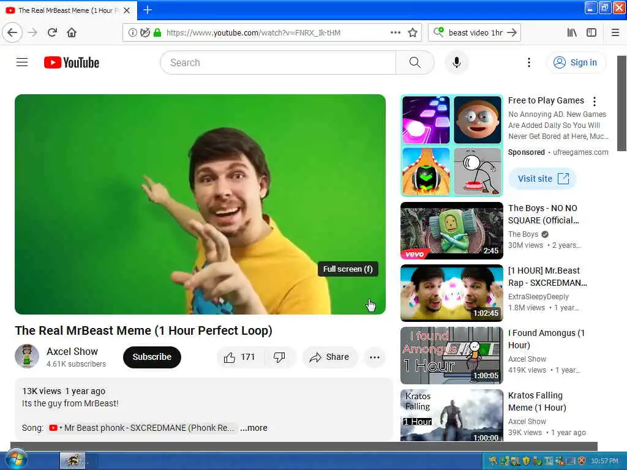Open the YouTube guide hamburger menu

(x=22, y=62)
